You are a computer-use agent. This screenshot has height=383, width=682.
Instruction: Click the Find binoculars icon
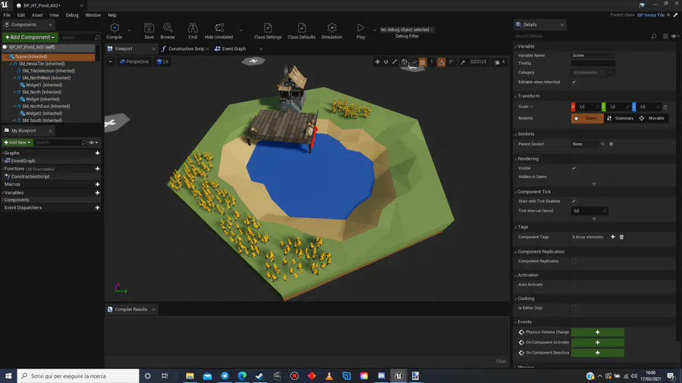pyautogui.click(x=192, y=28)
